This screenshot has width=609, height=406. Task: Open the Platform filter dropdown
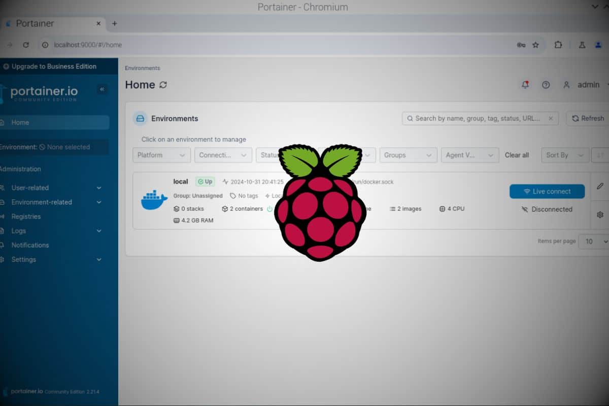point(161,155)
